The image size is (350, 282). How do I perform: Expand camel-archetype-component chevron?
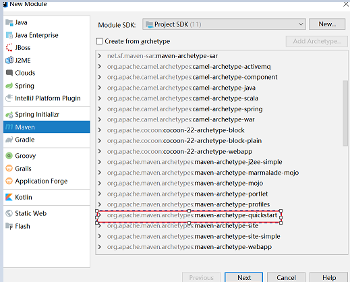[x=100, y=77]
